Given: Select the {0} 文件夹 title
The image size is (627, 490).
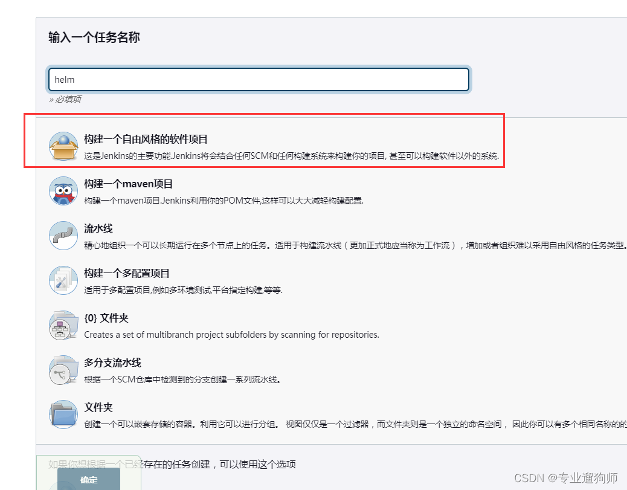Looking at the screenshot, I should [x=106, y=318].
